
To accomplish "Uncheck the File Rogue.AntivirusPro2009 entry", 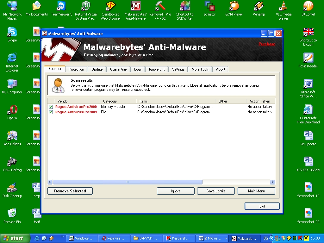I will (51, 112).
